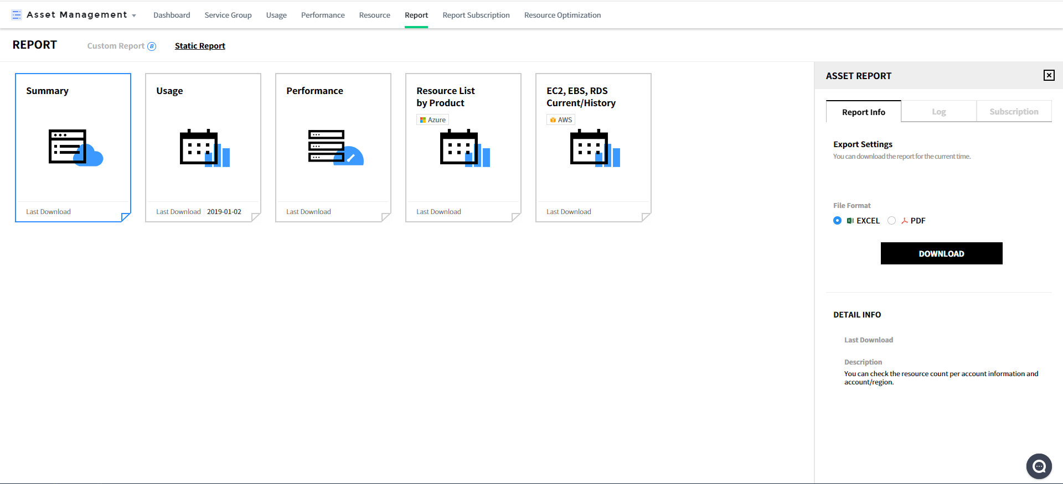Click the beta badge beside Custom Report

(x=152, y=46)
